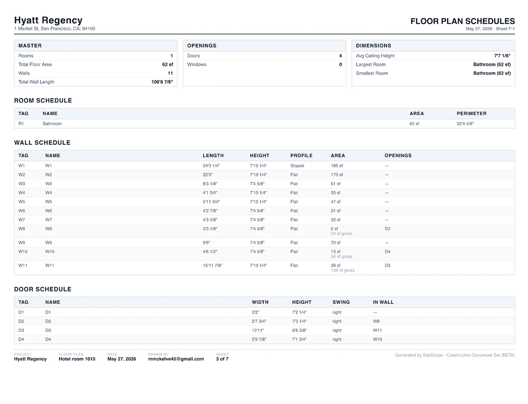Click the R1 perimeter value "32'4 5/8""
This screenshot has width=528, height=404.
tap(465, 124)
